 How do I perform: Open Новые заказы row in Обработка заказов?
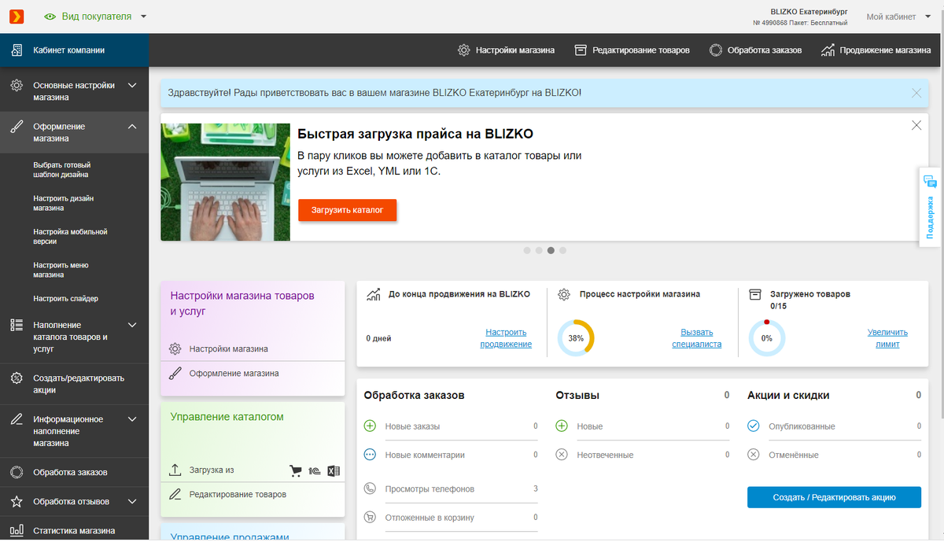[x=451, y=426]
